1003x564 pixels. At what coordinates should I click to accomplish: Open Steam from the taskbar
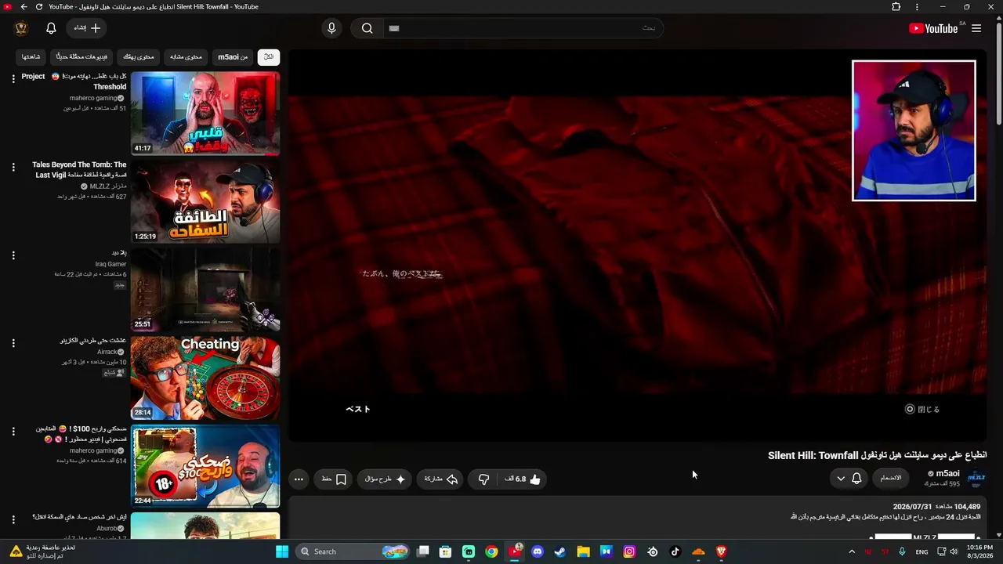[560, 551]
